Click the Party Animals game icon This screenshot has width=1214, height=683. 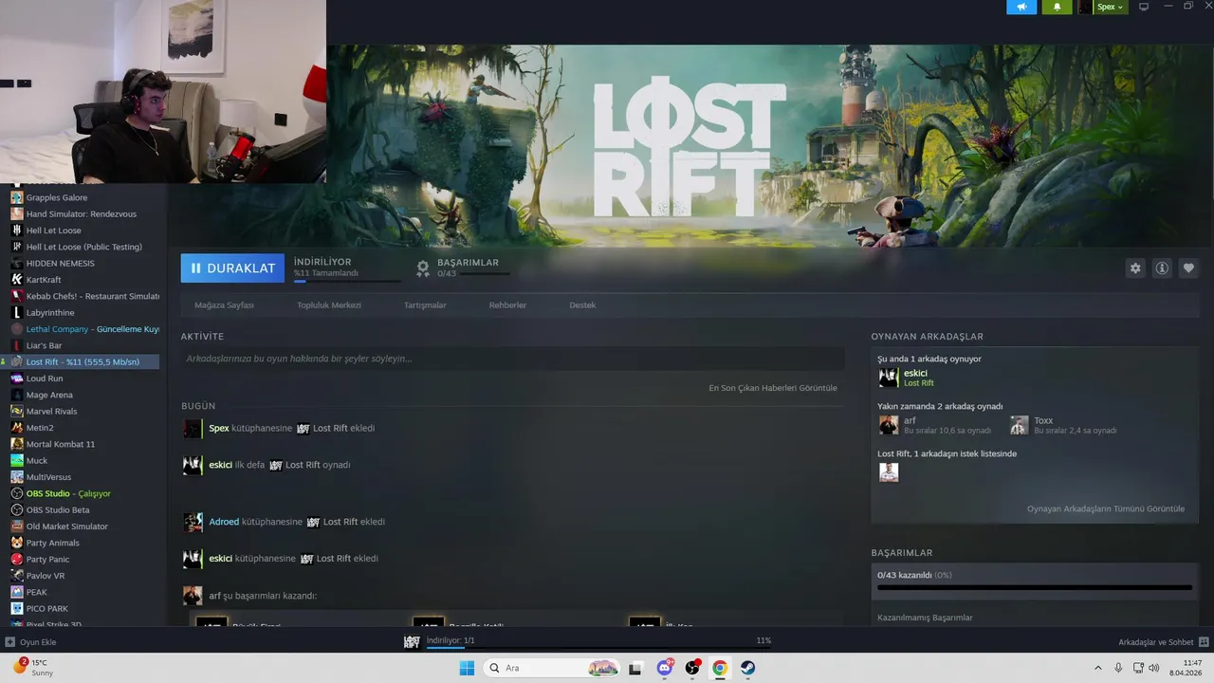pyautogui.click(x=17, y=543)
